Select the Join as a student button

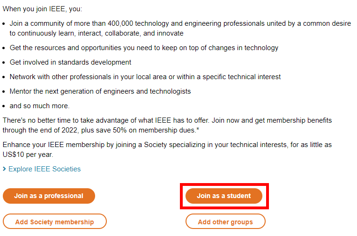point(224,196)
